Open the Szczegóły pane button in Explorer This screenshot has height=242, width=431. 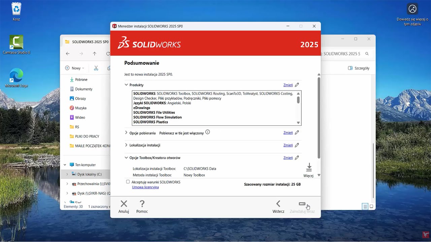[359, 68]
